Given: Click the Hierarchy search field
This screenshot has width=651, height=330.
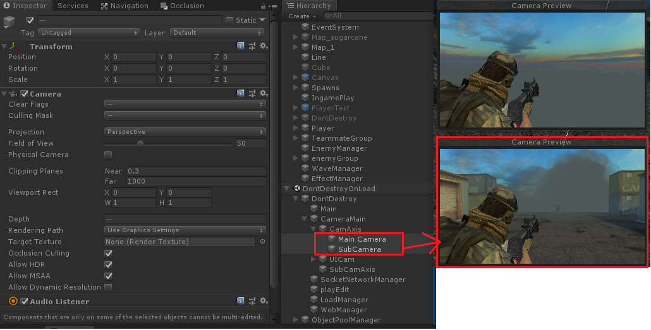Looking at the screenshot, I should coord(379,16).
